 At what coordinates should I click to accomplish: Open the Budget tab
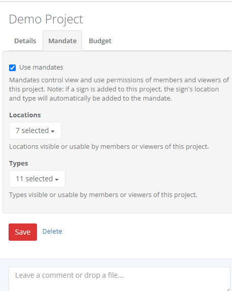[100, 41]
